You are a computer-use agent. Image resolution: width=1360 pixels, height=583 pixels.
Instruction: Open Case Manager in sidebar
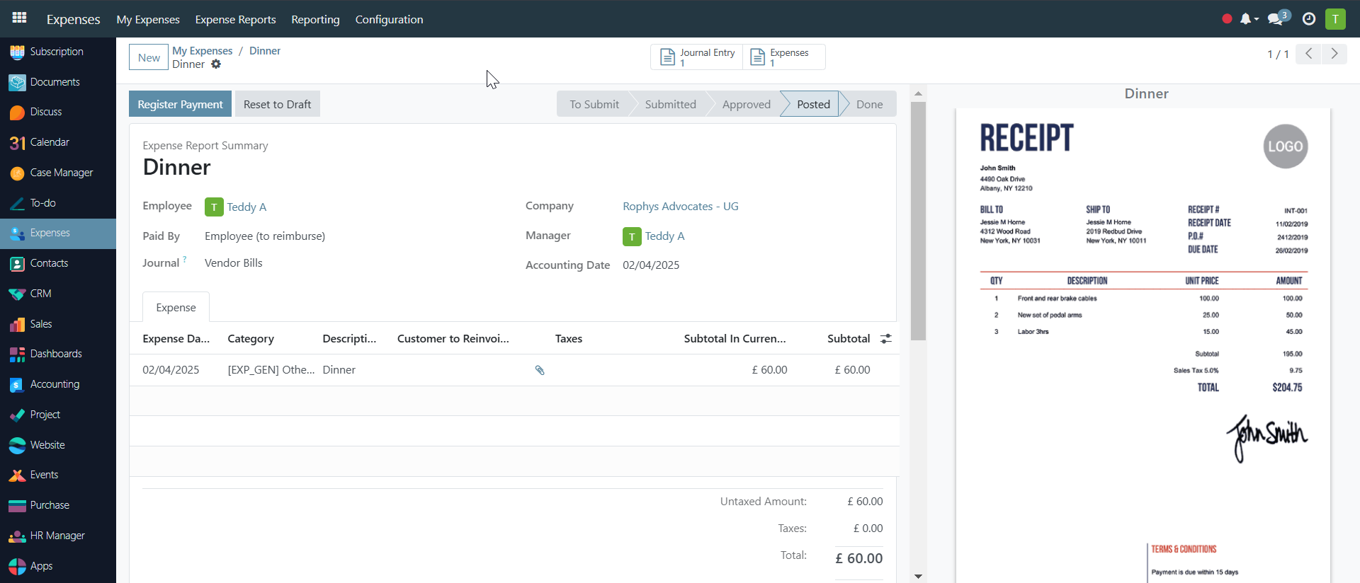[x=58, y=173]
